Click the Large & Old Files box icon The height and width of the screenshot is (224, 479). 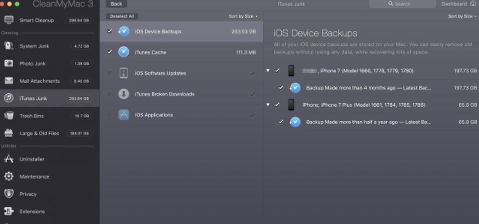point(9,133)
